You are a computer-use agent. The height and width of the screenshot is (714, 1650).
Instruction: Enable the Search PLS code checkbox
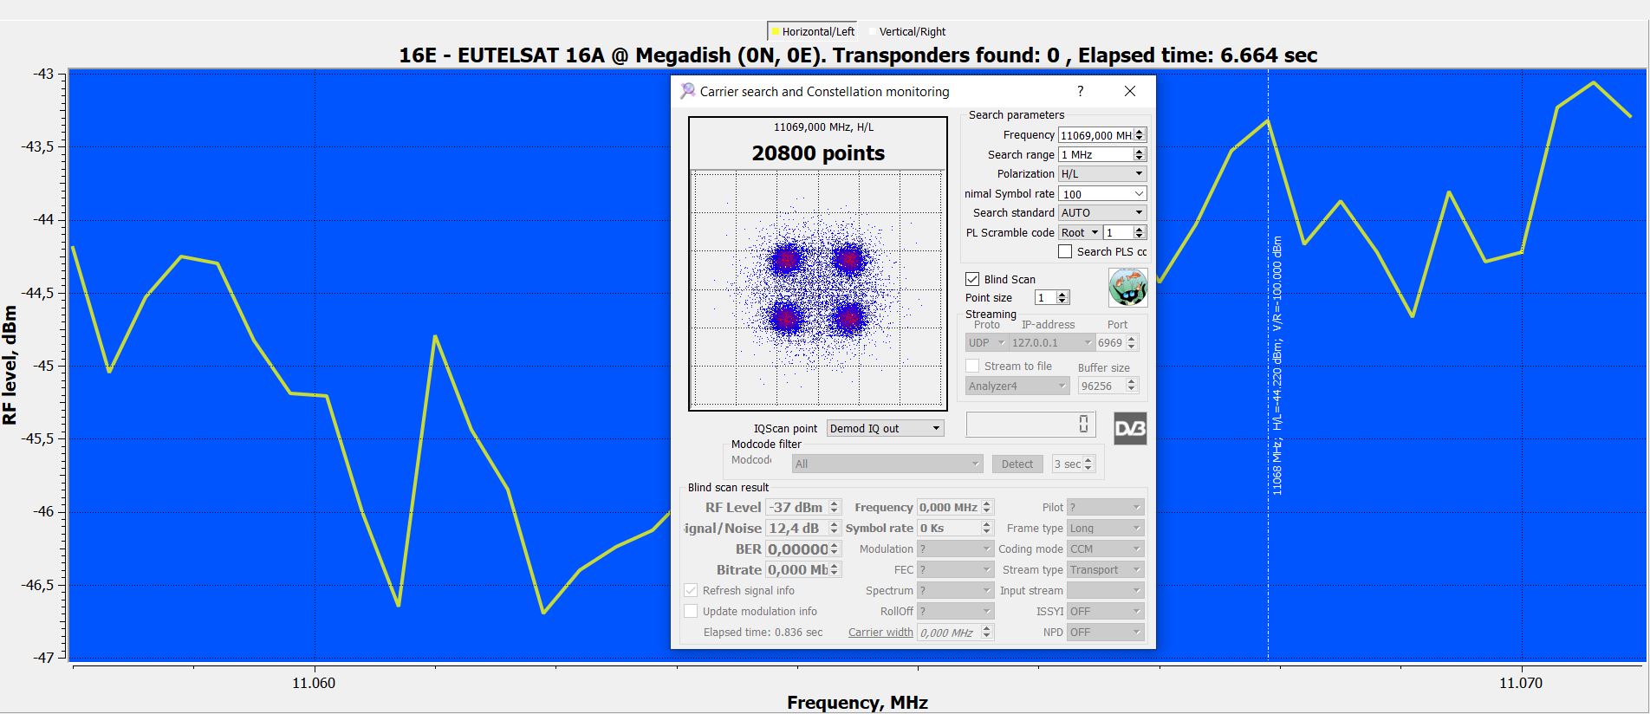click(x=1065, y=251)
